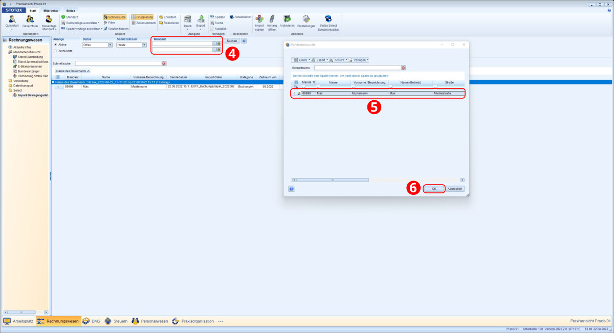
Task: Click the Archivieren icon
Action: [287, 19]
